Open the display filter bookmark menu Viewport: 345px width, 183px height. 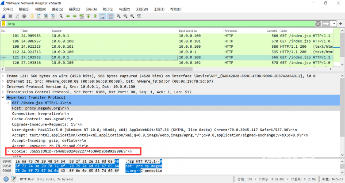[x=4, y=24]
